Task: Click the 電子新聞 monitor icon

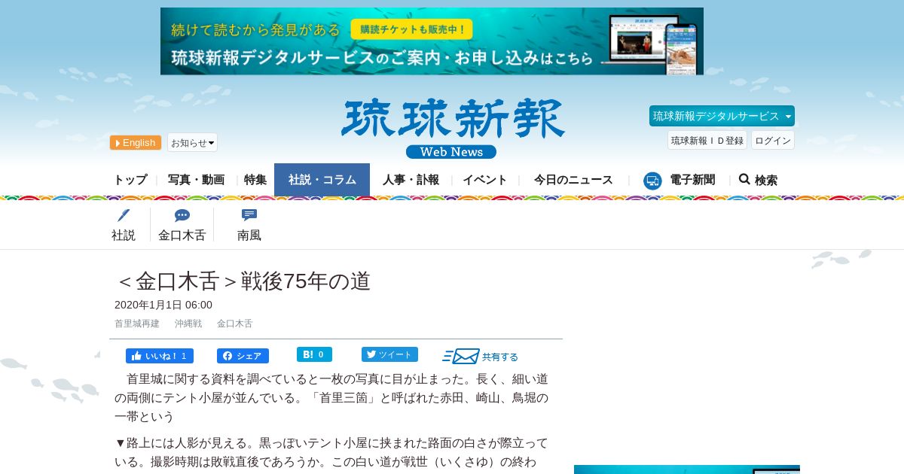Action: (652, 181)
